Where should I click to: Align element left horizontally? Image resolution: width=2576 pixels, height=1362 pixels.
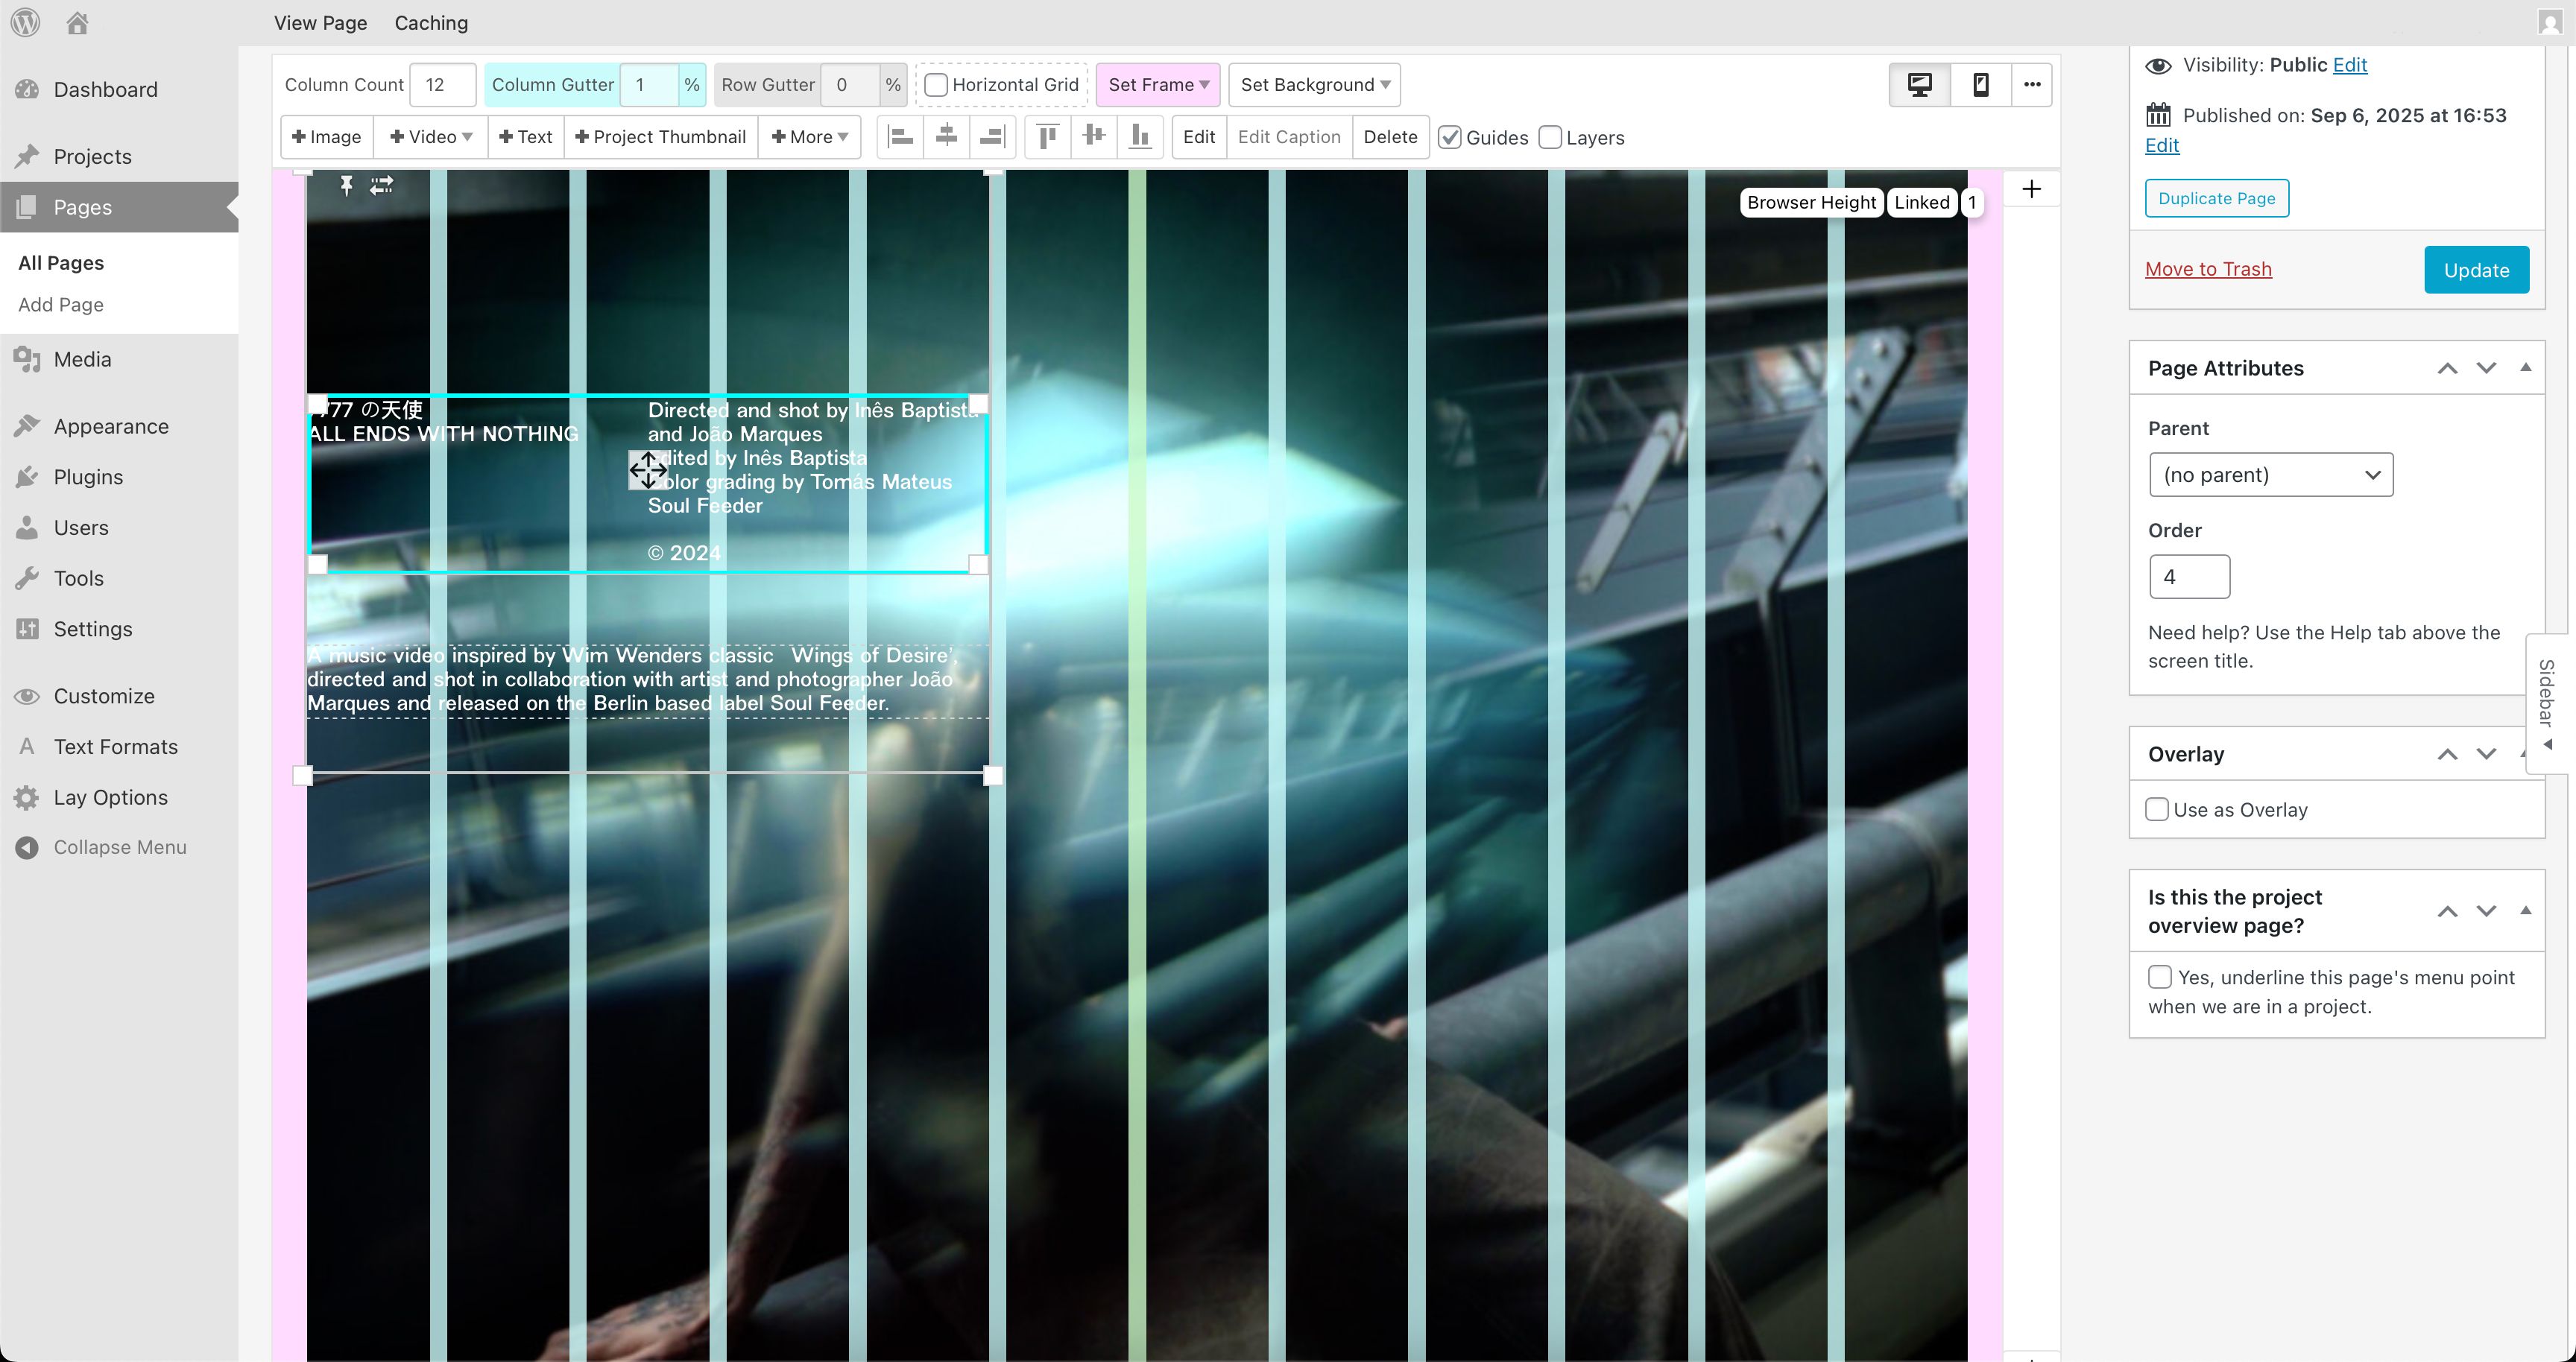(x=901, y=137)
